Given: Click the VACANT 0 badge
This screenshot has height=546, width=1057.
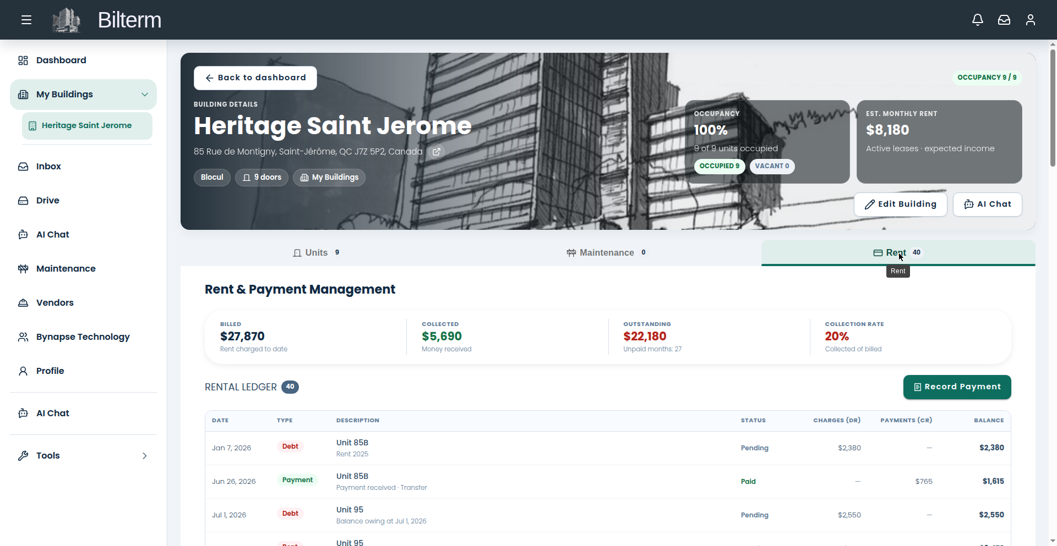Looking at the screenshot, I should tap(772, 166).
